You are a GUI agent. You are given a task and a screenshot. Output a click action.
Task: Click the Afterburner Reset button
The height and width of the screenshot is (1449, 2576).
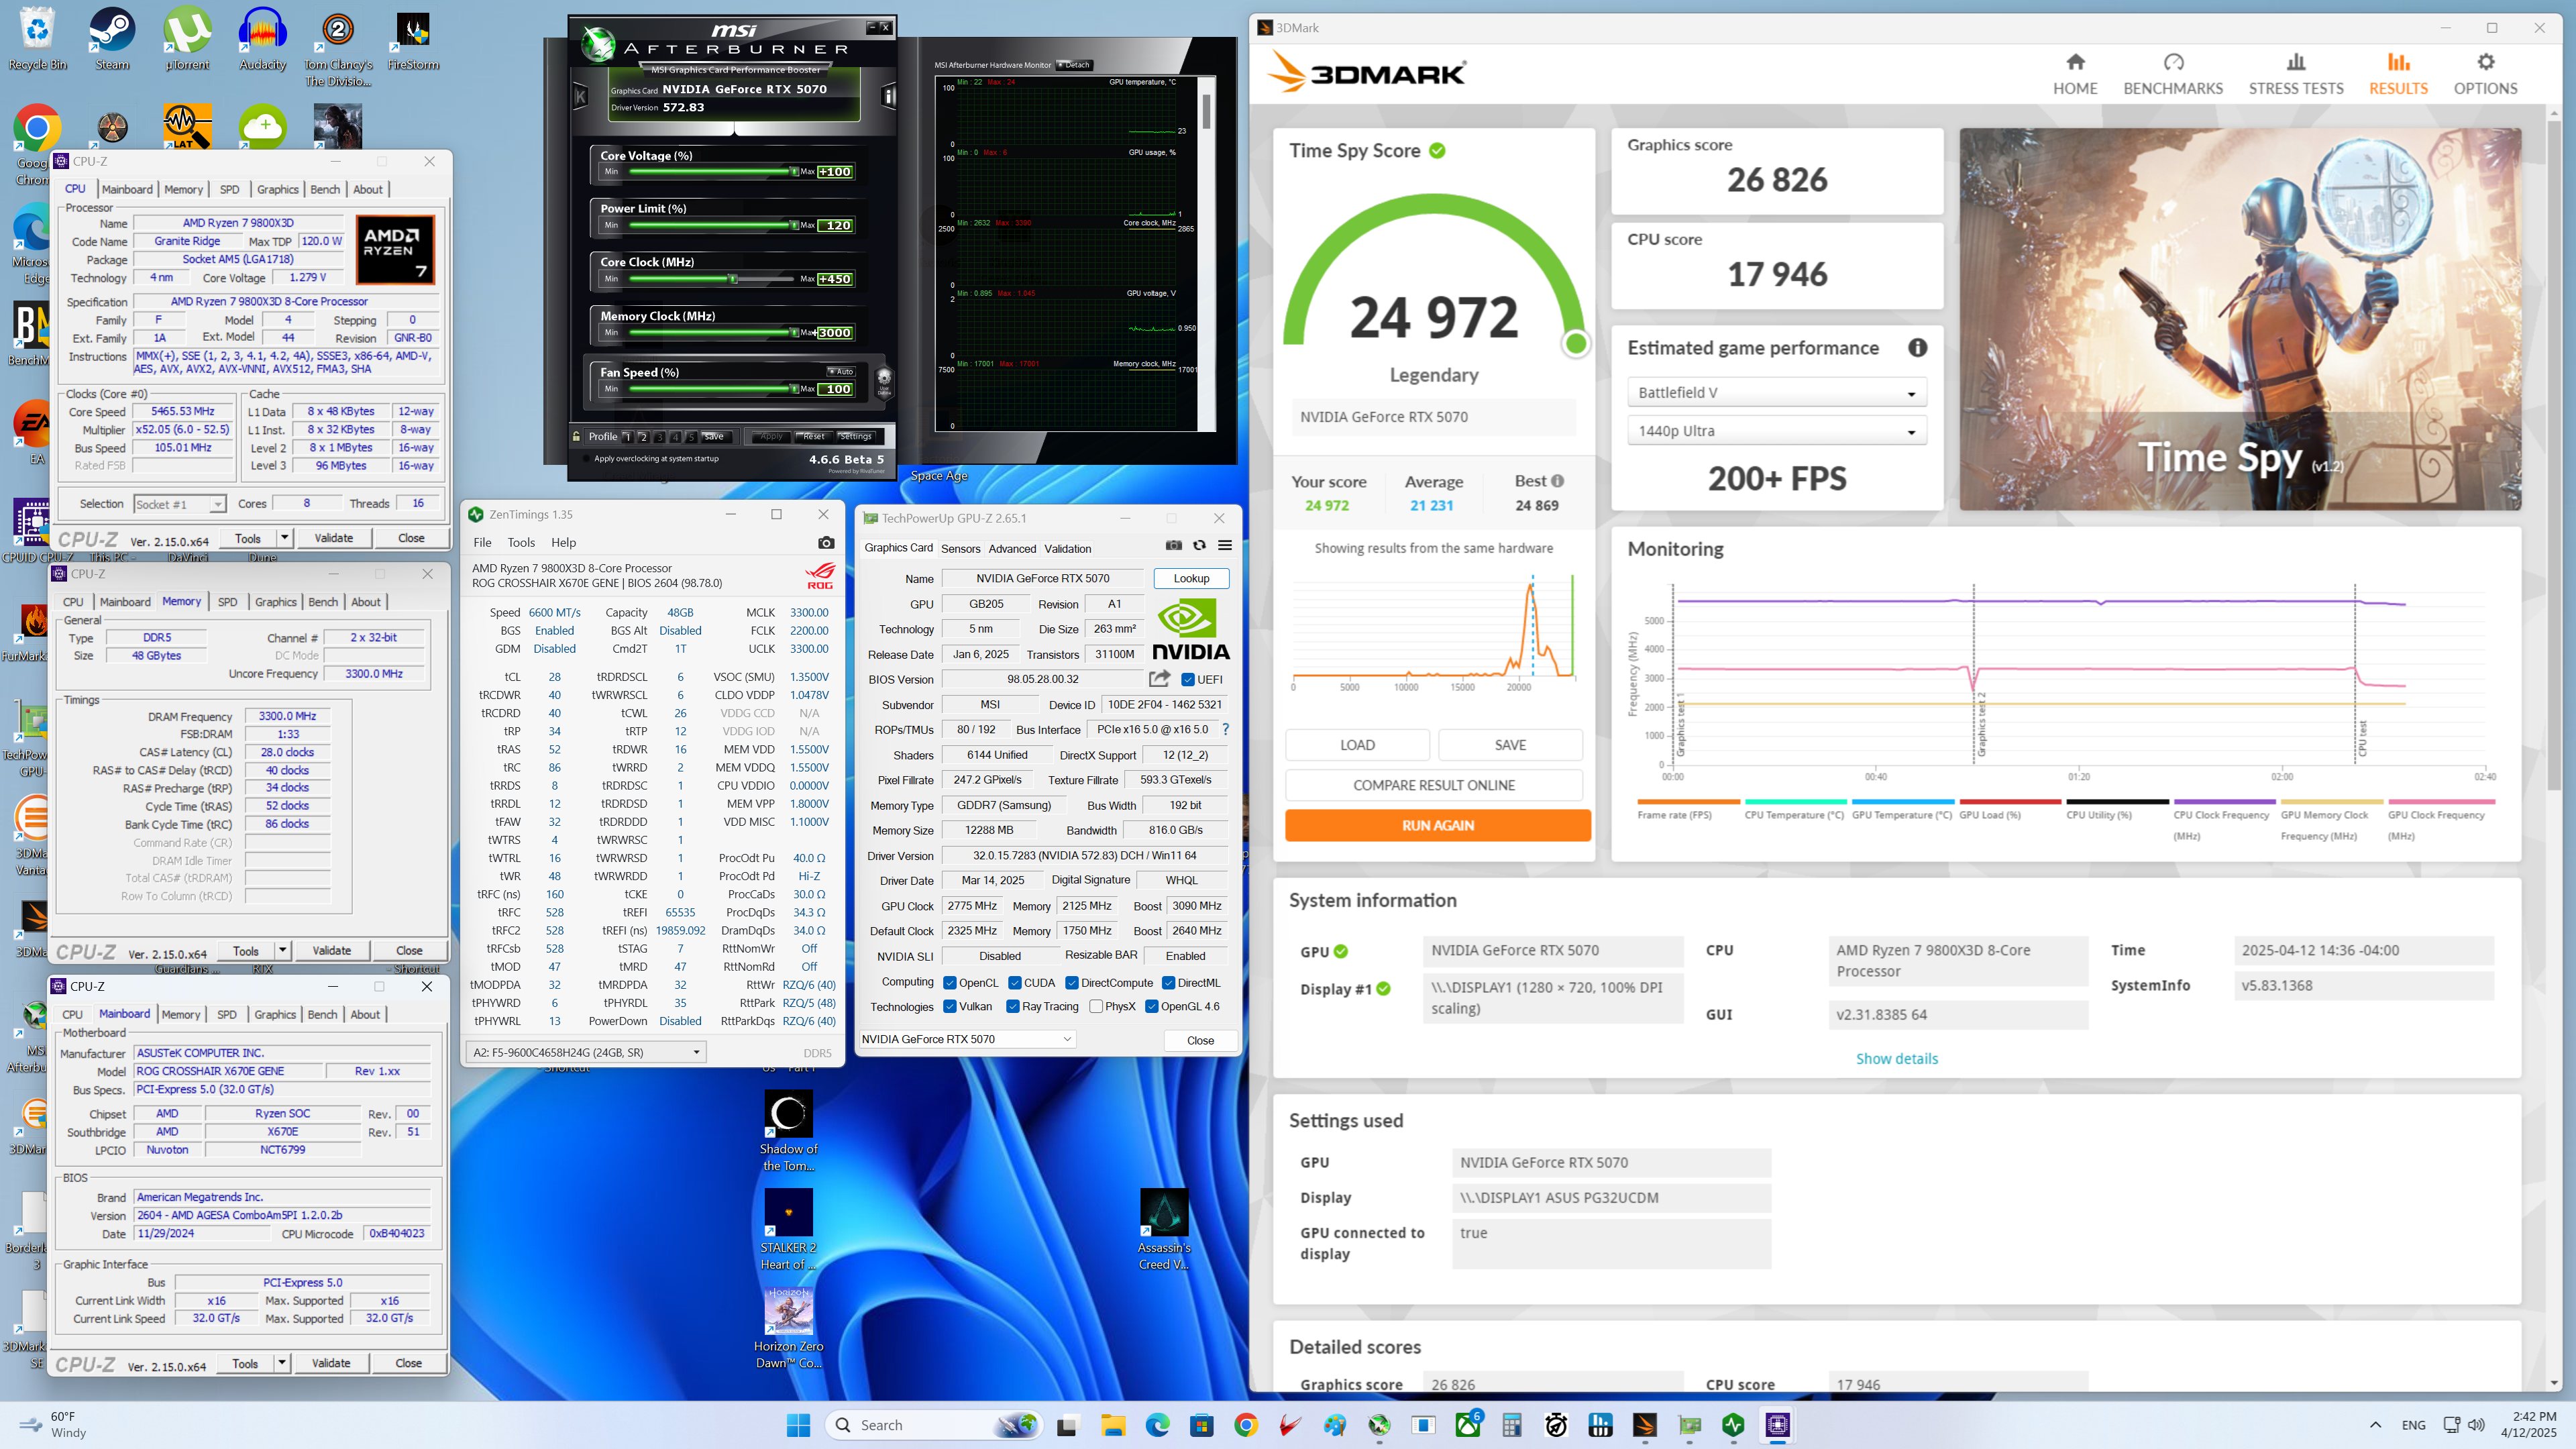[814, 436]
